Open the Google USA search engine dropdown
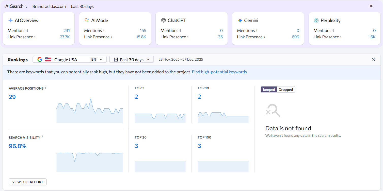The width and height of the screenshot is (383, 191). 101,59
